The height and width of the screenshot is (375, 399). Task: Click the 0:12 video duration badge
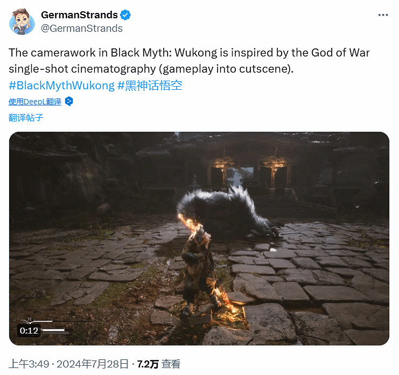point(29,330)
